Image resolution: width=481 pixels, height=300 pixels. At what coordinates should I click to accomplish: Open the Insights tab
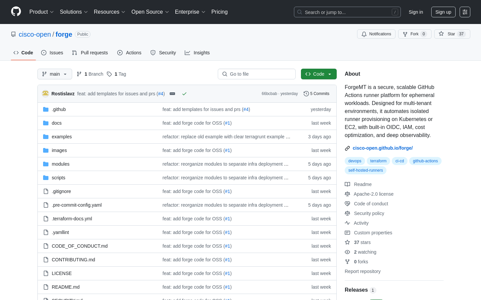coord(197,53)
